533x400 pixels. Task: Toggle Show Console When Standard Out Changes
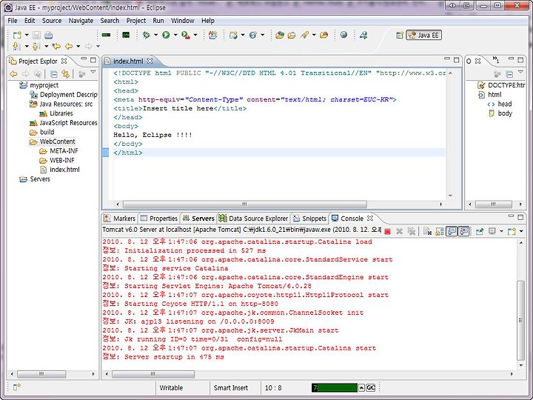click(452, 231)
